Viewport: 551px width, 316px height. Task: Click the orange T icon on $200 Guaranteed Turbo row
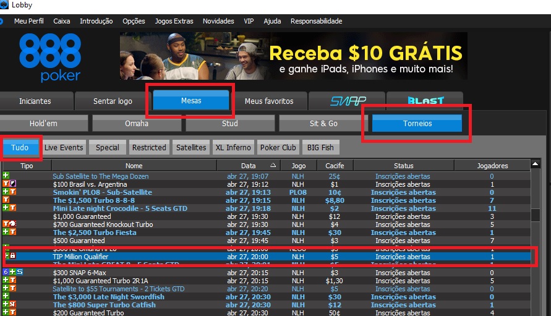click(12, 312)
